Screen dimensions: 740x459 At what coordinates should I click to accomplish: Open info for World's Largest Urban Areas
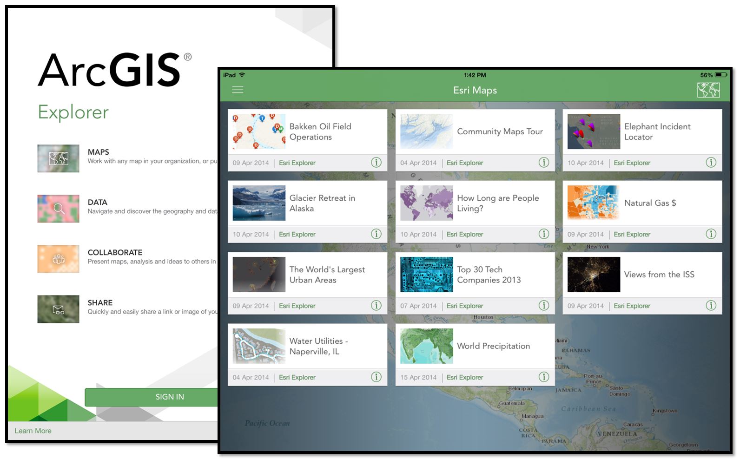[x=376, y=306]
